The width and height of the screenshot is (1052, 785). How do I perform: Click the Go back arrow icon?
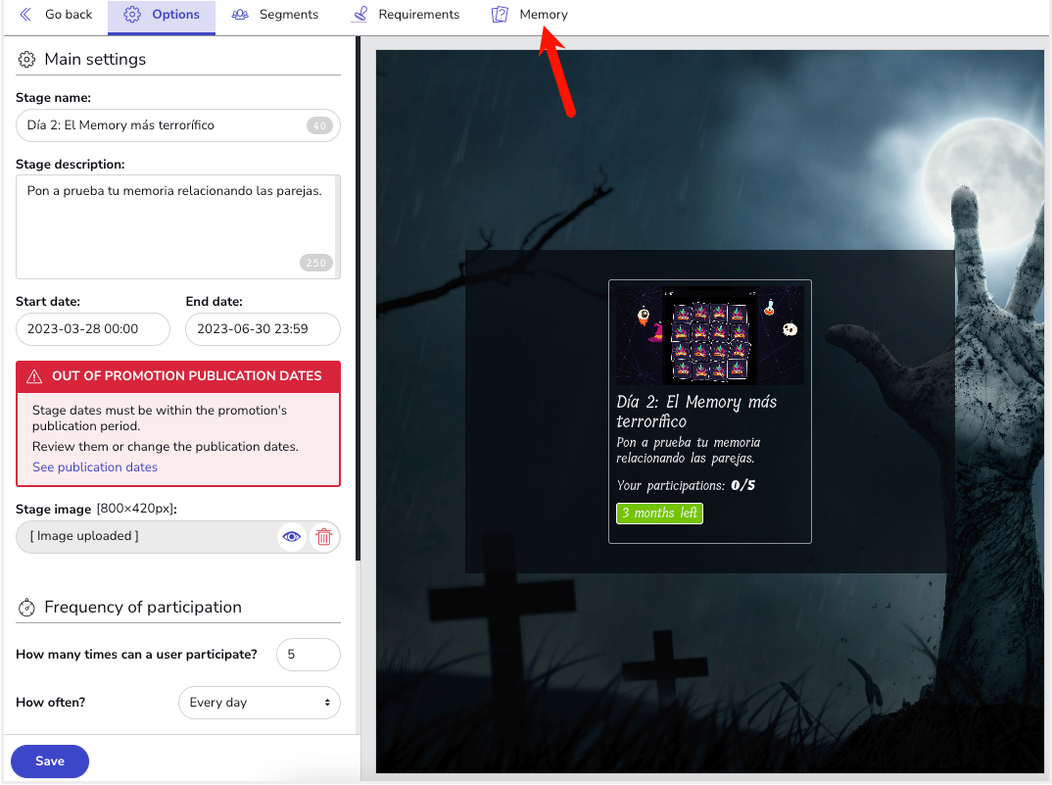click(25, 14)
